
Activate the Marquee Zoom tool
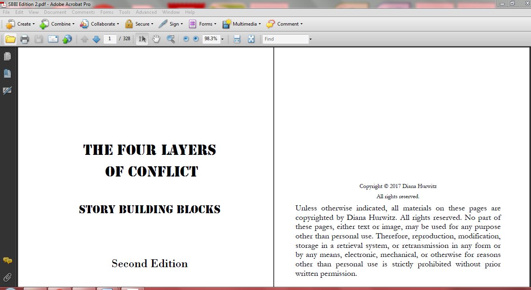coord(170,39)
